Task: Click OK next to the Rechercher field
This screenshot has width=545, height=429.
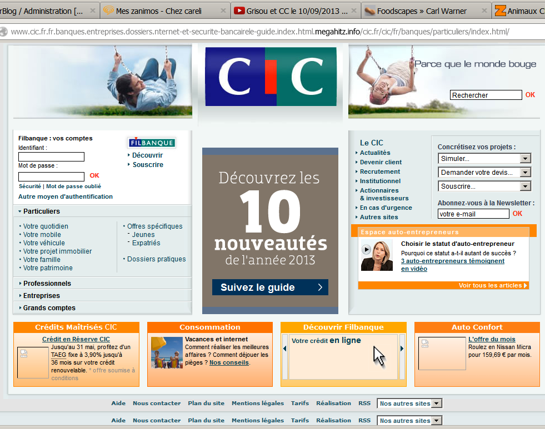Action: click(x=530, y=95)
